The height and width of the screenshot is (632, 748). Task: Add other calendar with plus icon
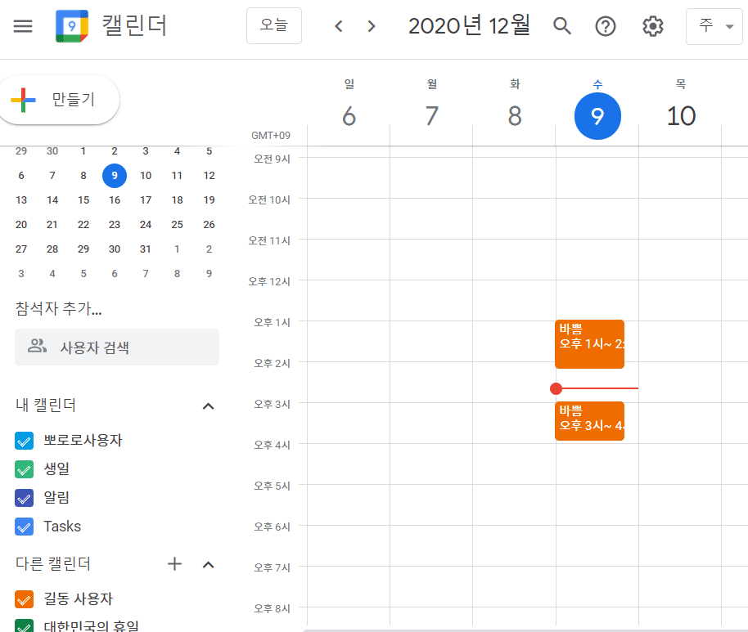174,564
